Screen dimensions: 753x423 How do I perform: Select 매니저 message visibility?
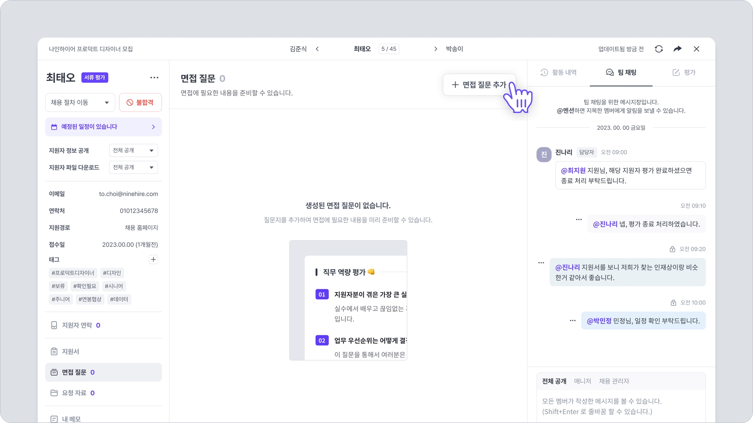coord(582,381)
